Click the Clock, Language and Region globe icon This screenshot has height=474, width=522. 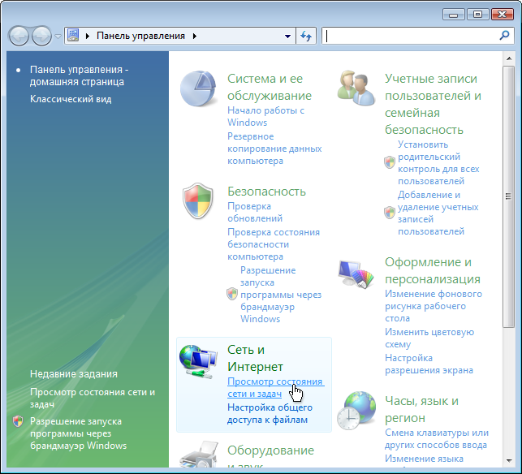[356, 410]
